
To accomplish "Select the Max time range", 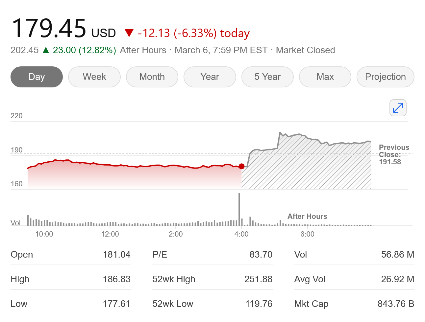I will click(325, 77).
